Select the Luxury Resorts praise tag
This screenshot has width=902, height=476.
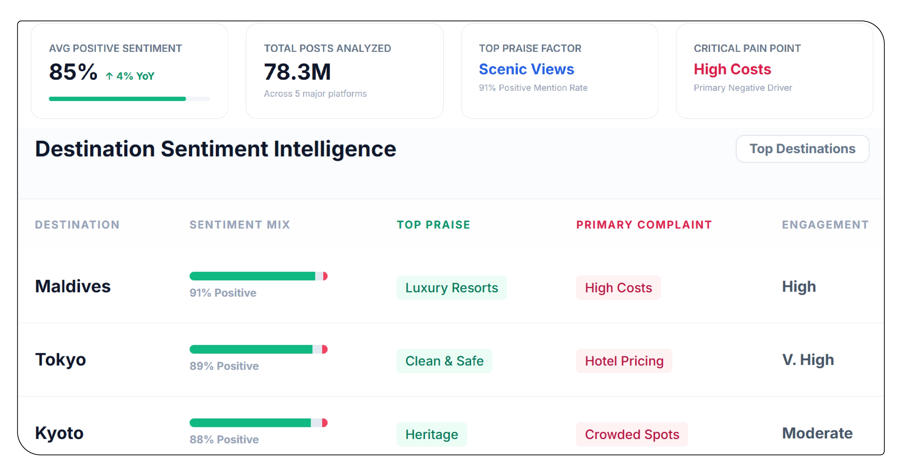451,287
